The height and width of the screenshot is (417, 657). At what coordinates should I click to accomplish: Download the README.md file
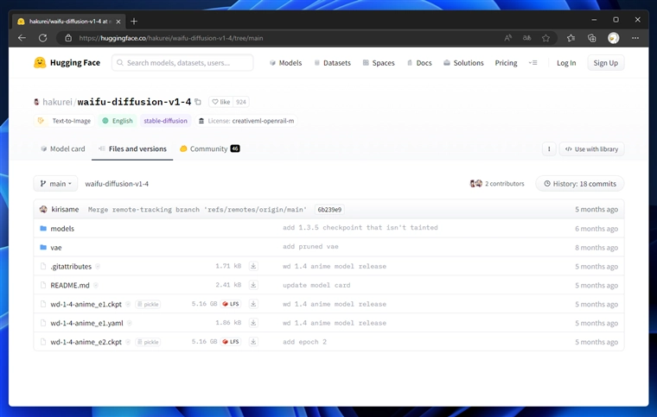click(253, 285)
